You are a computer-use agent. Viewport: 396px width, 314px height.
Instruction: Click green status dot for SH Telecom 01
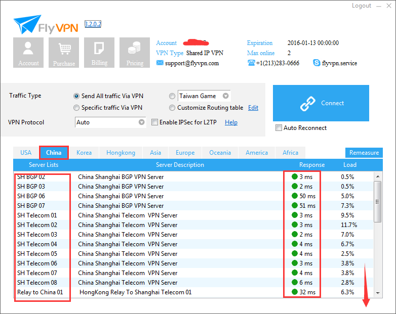click(295, 215)
